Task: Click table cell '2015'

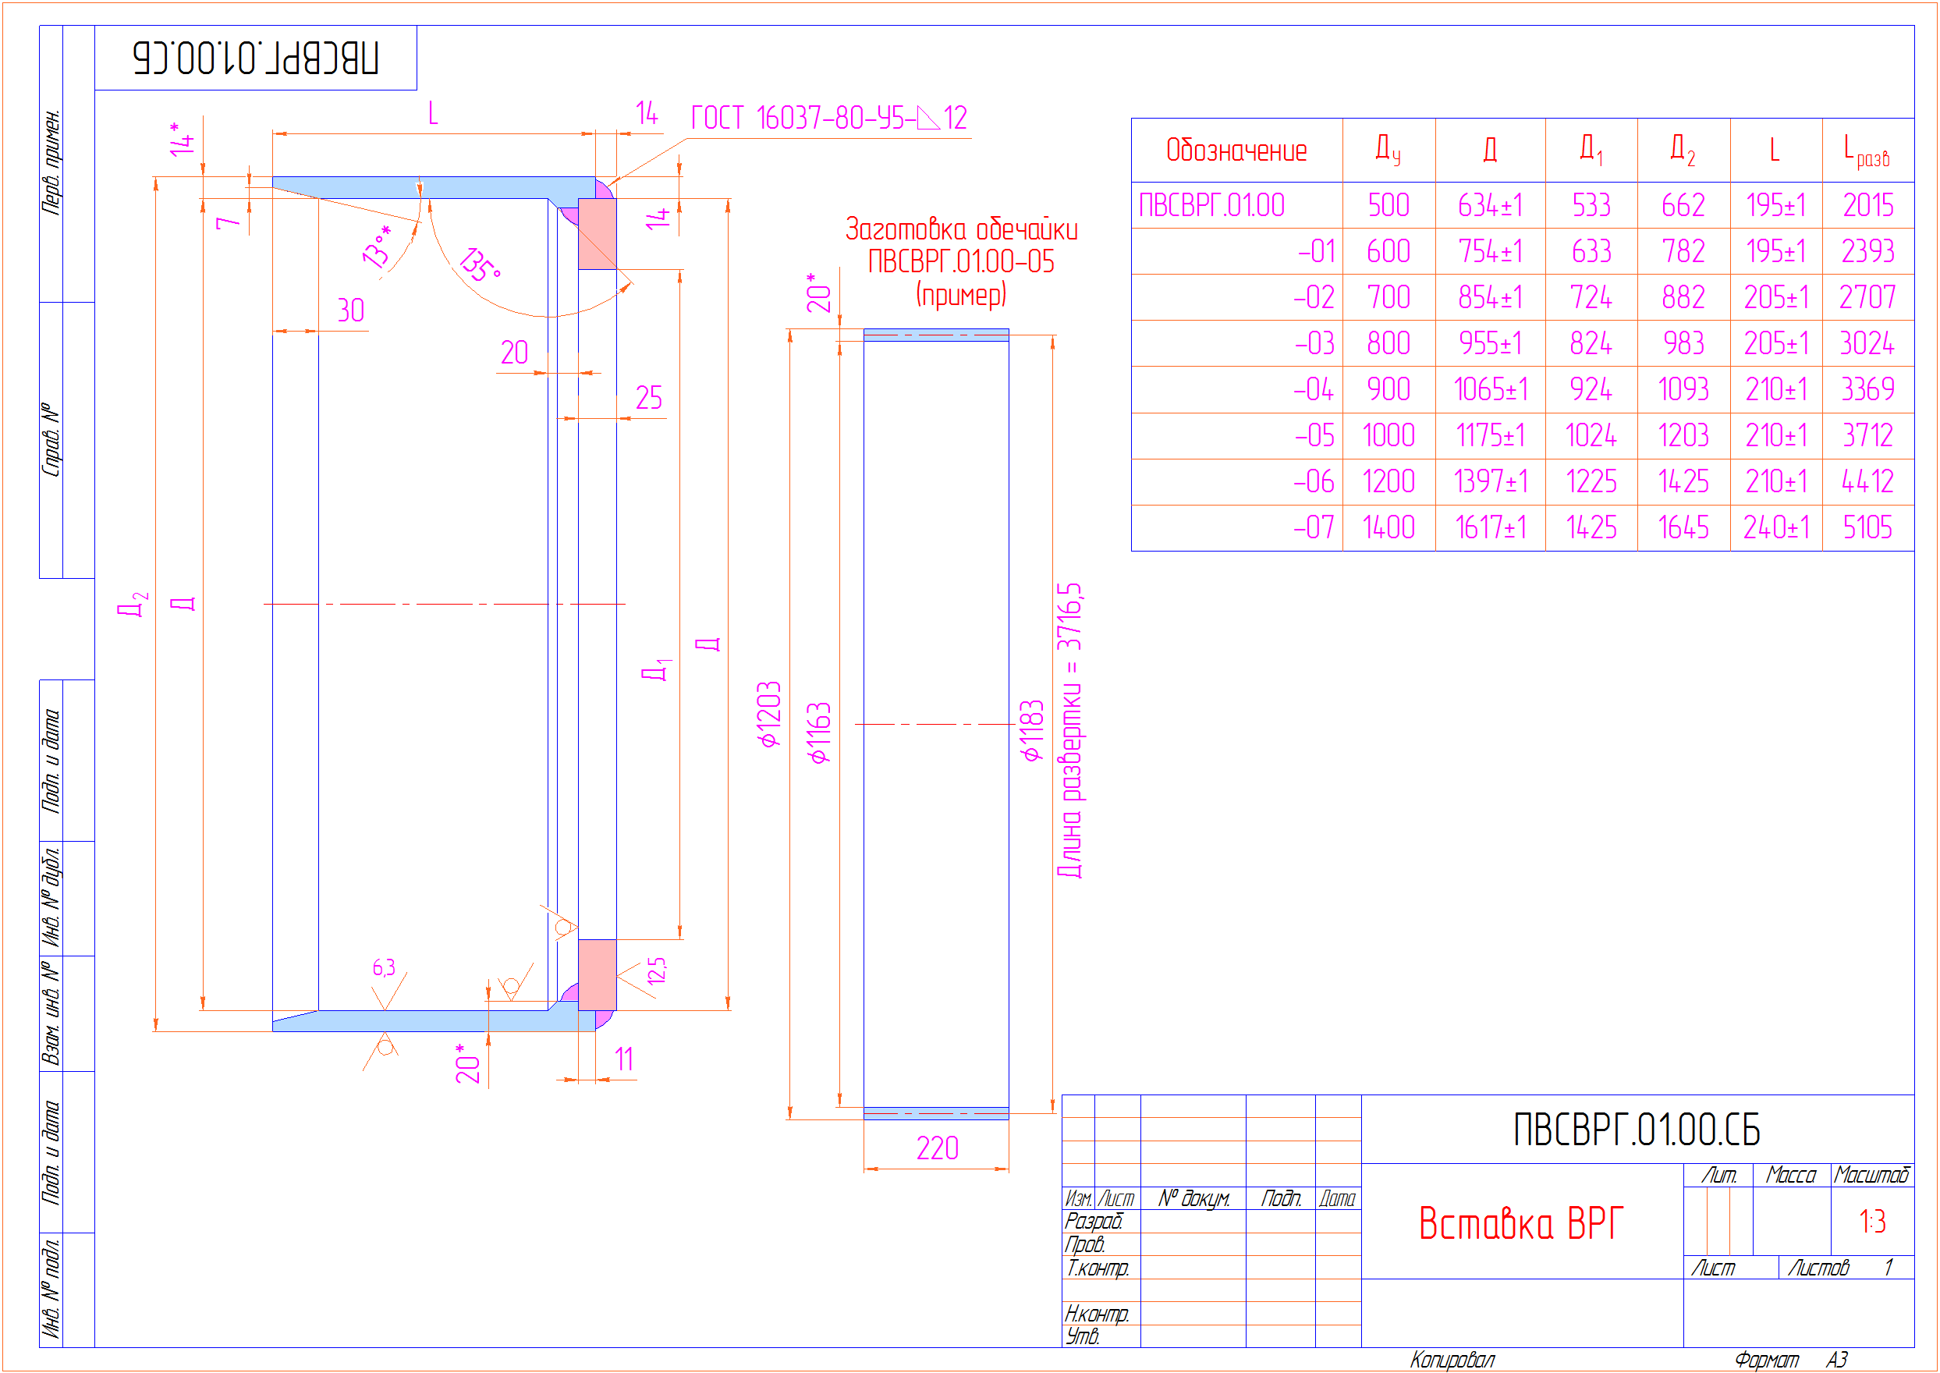Action: [x=1868, y=205]
